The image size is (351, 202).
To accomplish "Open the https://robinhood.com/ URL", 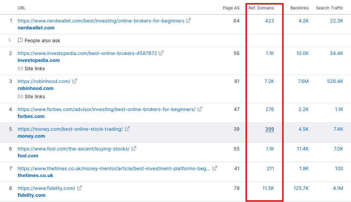I will click(44, 81).
